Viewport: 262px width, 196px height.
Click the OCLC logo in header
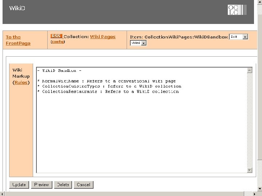[x=237, y=10]
